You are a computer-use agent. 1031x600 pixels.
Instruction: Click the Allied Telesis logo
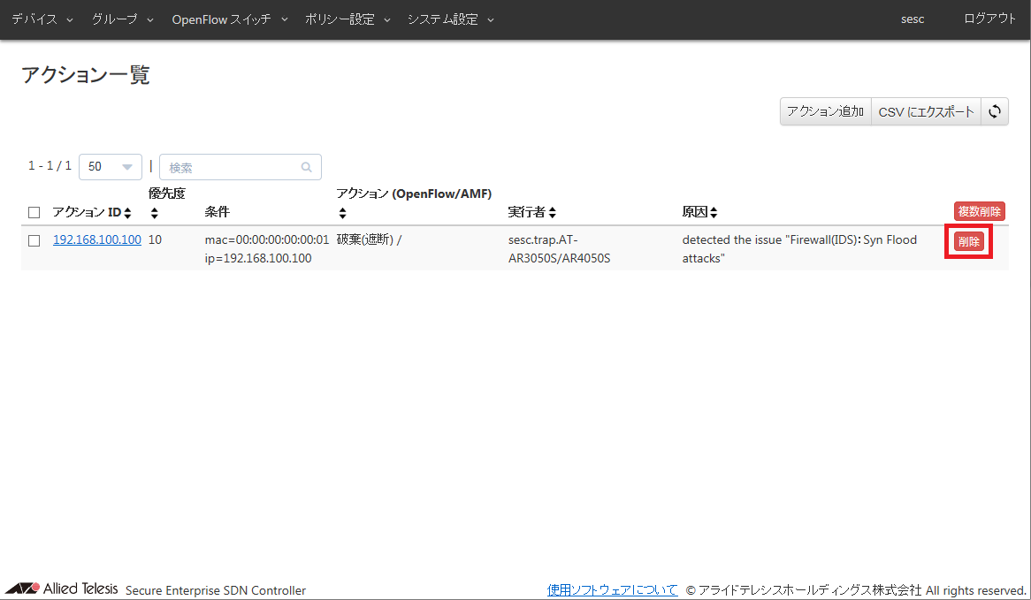(62, 589)
